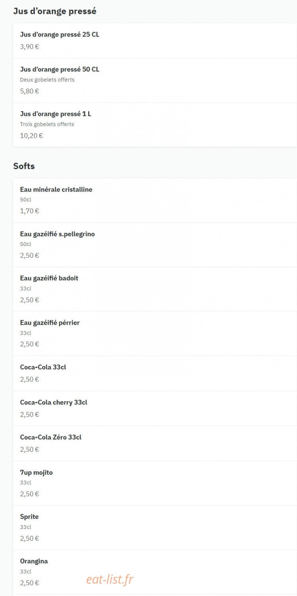Choose Eau gazéifié badoit item
The image size is (297, 596).
coord(155,289)
